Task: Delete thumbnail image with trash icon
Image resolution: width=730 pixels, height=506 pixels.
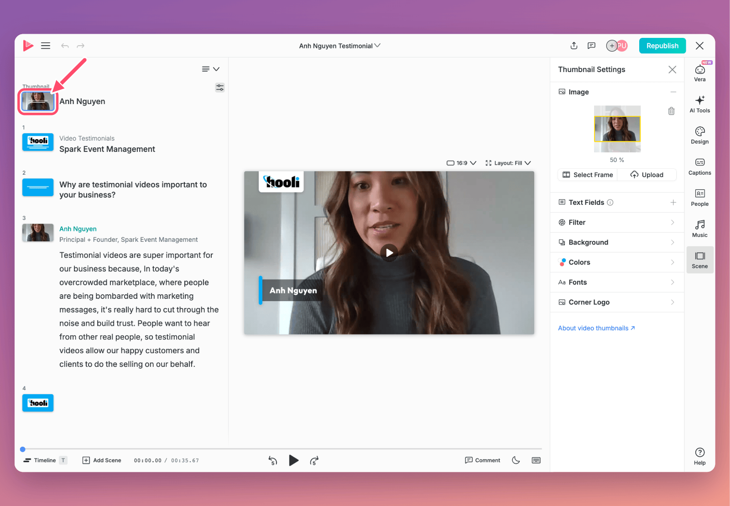Action: pos(671,111)
